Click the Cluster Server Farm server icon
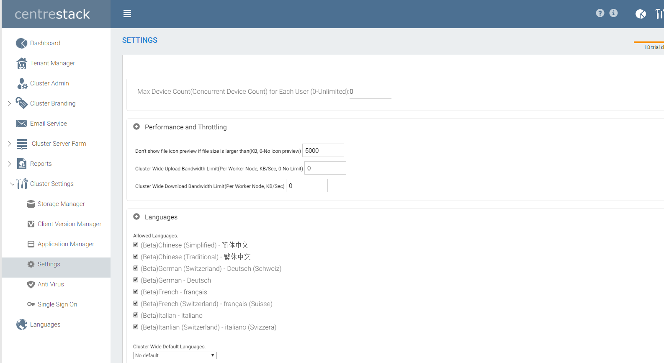The width and height of the screenshot is (664, 363). tap(22, 144)
